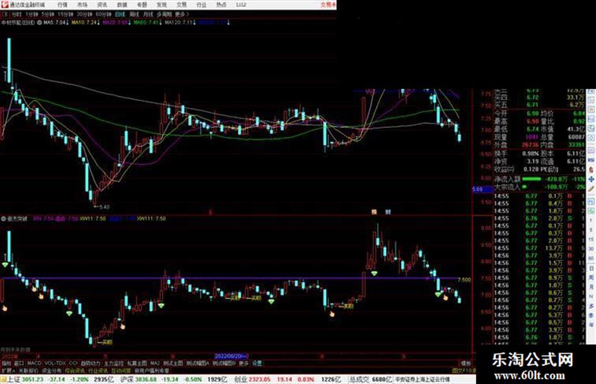This screenshot has height=384, width=596.
Task: Switch to the 周线 period tab
Action: (x=134, y=15)
